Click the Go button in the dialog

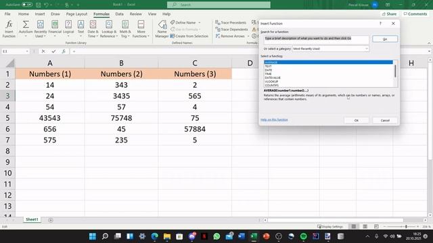click(x=385, y=39)
